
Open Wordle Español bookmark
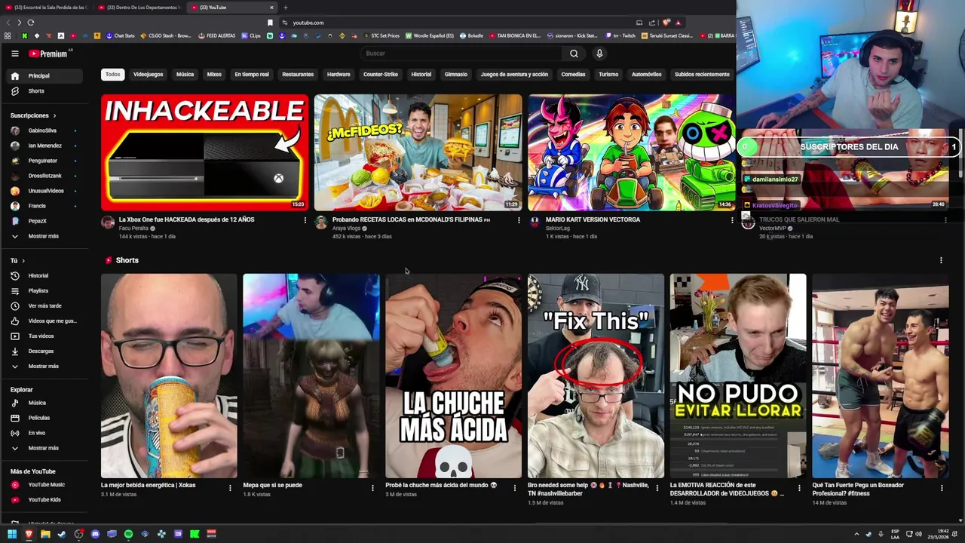(430, 35)
